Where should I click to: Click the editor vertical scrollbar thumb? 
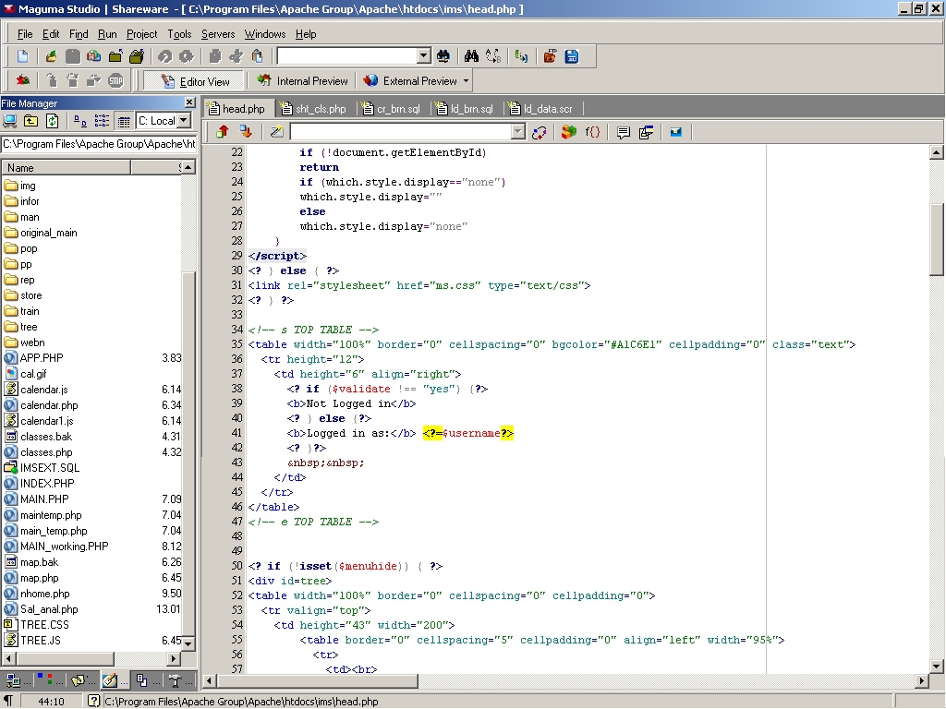pos(937,240)
